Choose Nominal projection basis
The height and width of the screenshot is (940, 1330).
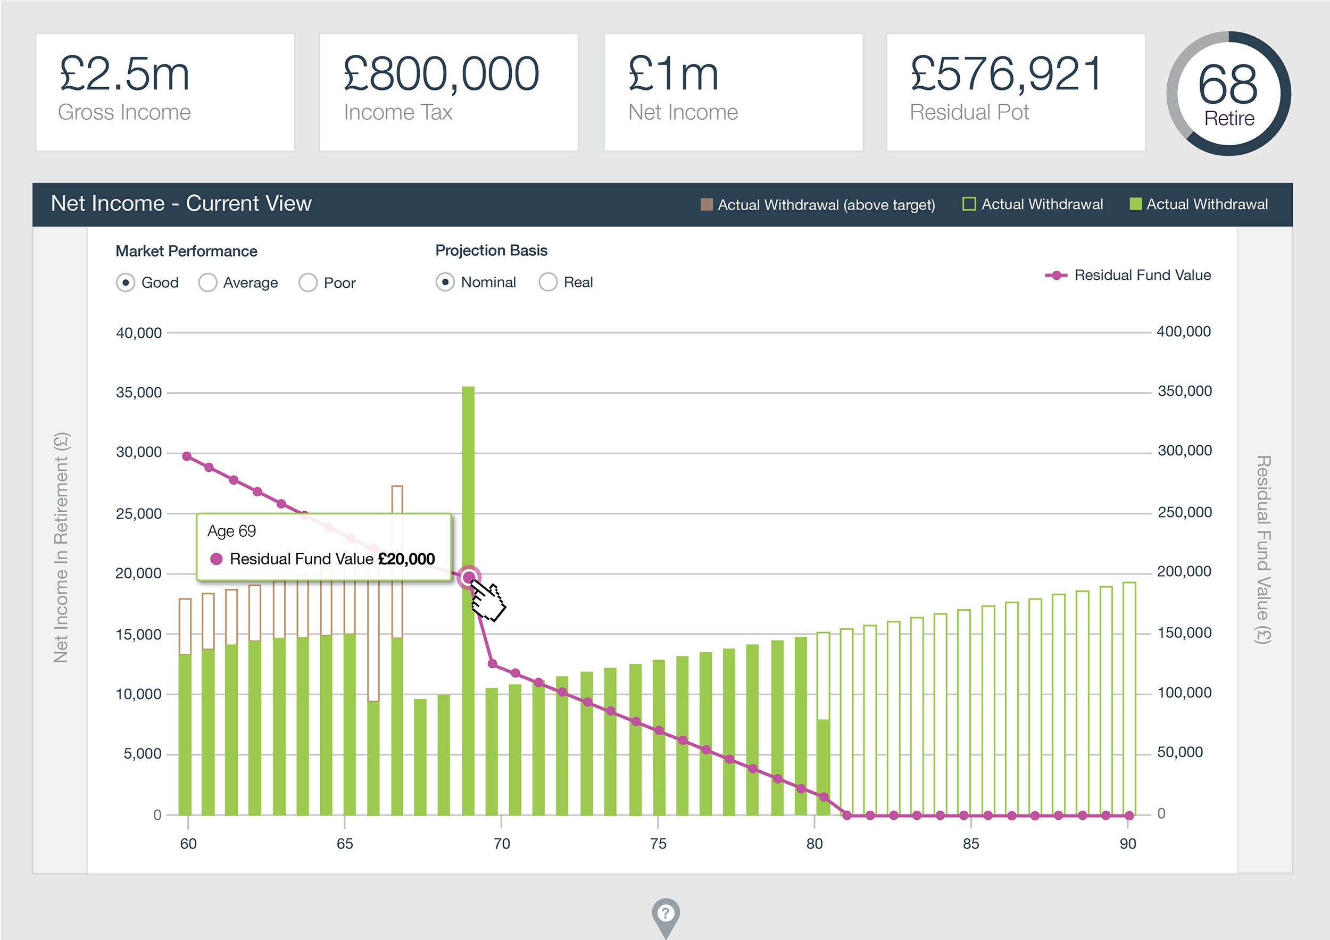pyautogui.click(x=445, y=282)
